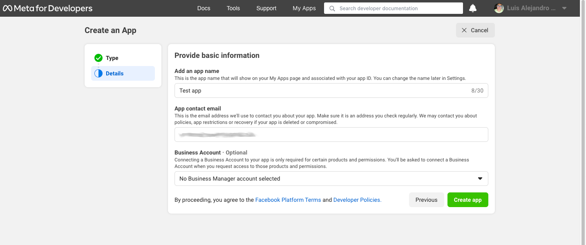Click the green Type checkmark icon
This screenshot has height=245, width=586.
tap(98, 58)
